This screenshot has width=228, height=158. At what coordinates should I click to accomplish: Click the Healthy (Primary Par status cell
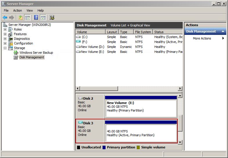[168, 52]
